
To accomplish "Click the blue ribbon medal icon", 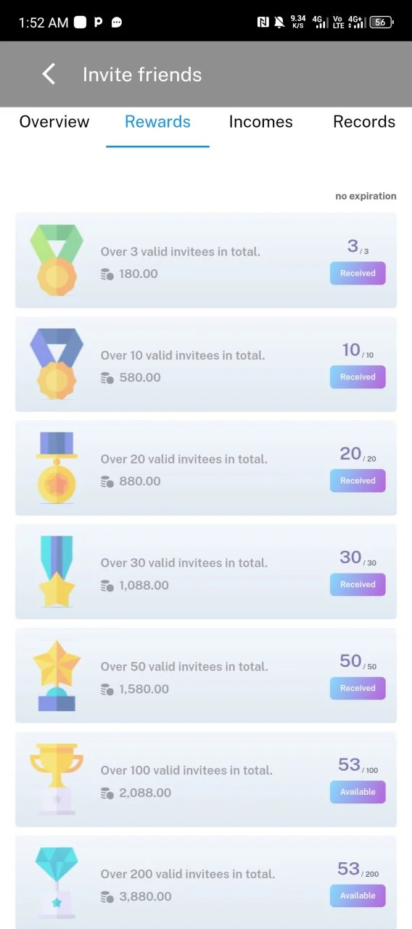I will [57, 363].
